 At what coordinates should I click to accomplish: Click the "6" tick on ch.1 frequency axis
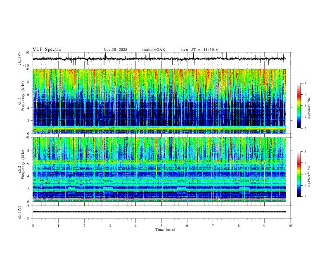point(29,95)
